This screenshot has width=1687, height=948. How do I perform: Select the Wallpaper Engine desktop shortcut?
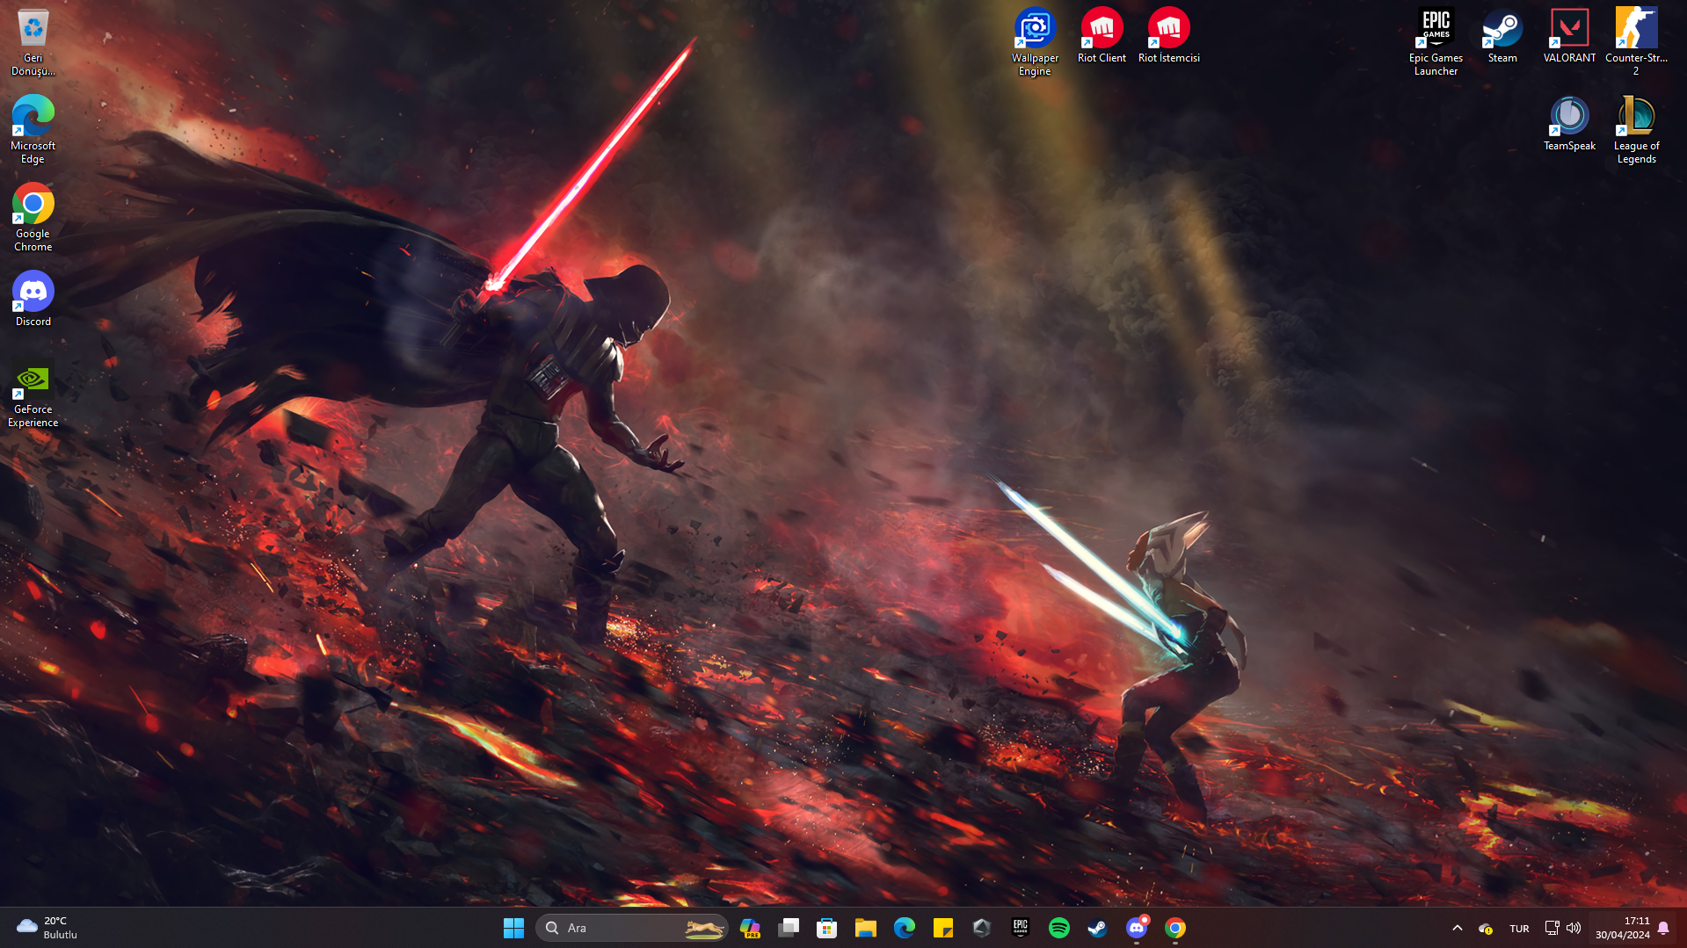[1035, 42]
